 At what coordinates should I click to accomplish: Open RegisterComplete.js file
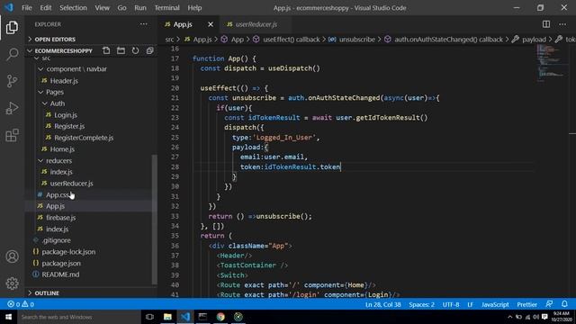click(x=84, y=138)
